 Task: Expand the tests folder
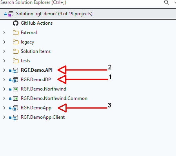pos(4,61)
